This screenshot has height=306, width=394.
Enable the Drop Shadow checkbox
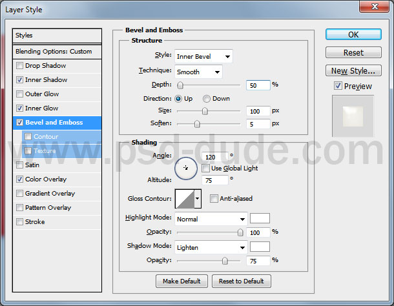point(19,66)
